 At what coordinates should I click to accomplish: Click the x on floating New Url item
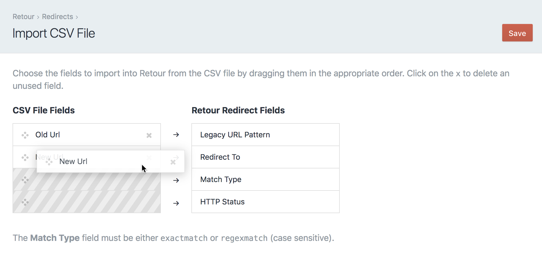[173, 162]
